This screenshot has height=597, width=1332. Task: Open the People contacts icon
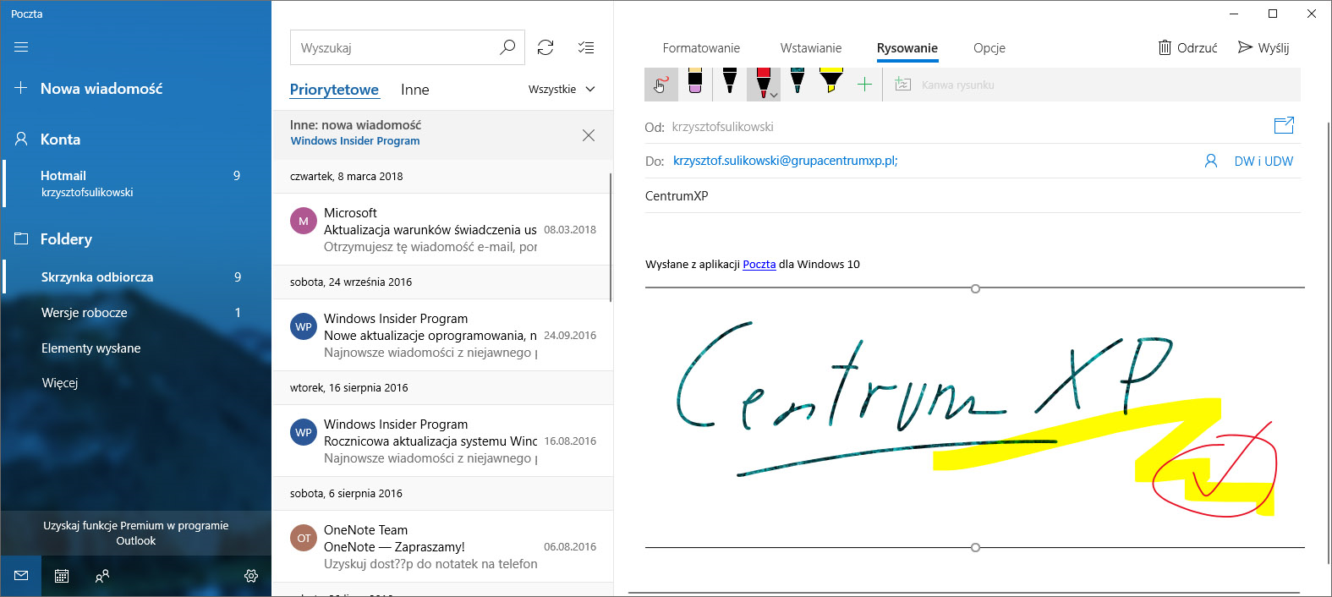102,576
